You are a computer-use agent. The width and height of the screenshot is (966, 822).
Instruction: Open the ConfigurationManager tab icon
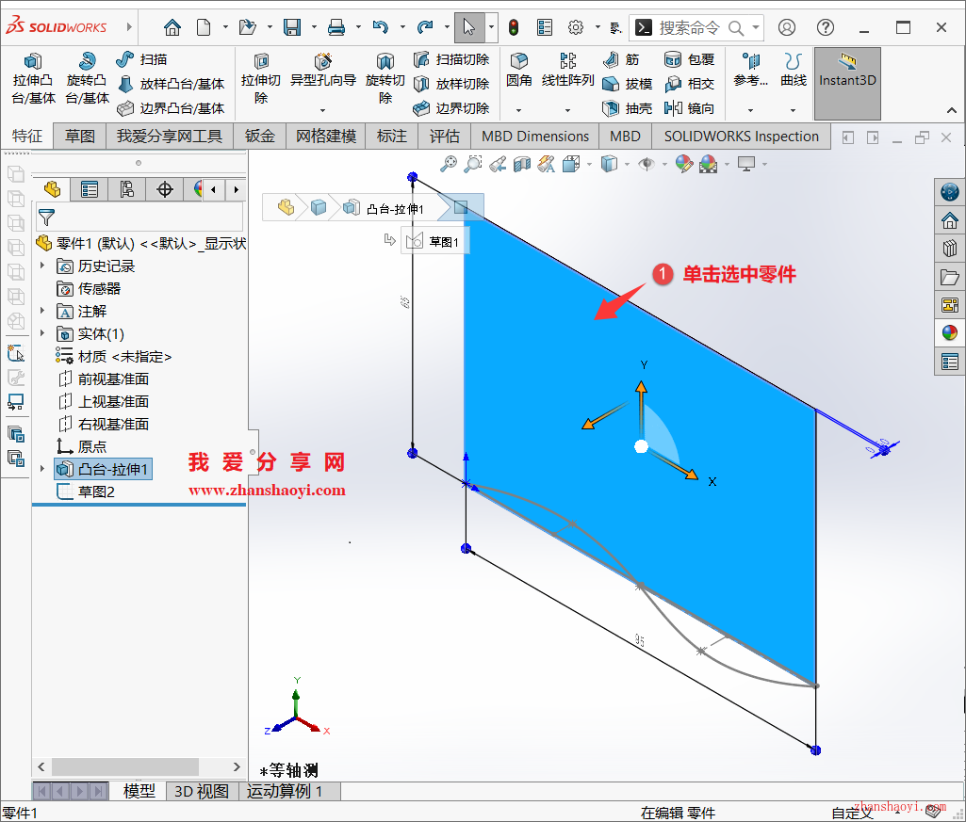(x=127, y=189)
